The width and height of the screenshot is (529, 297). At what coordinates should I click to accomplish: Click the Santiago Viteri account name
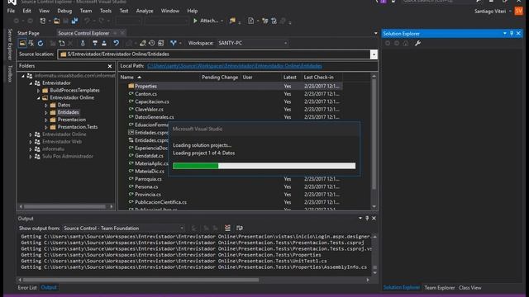point(490,11)
